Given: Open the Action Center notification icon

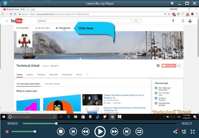Looking at the screenshot, I should pos(195,117).
